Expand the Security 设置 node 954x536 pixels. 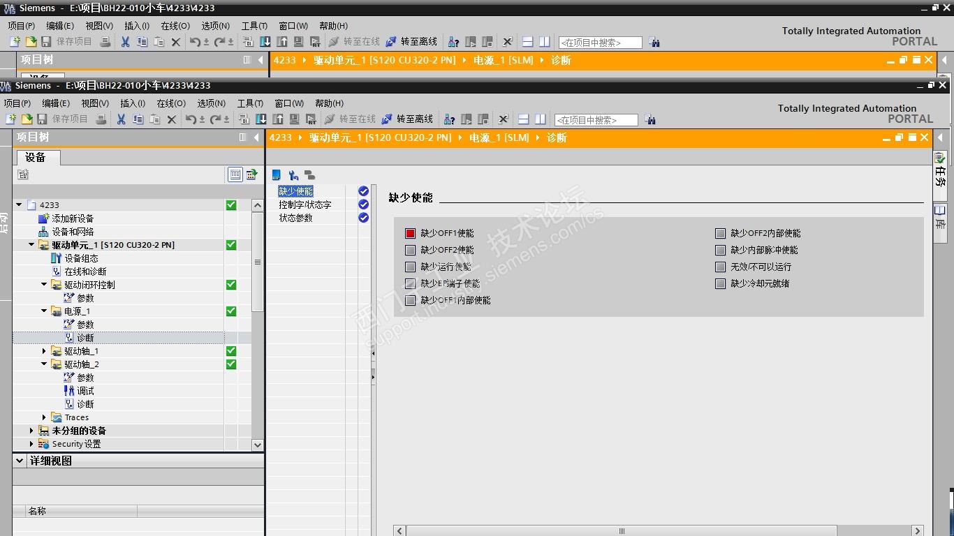(31, 444)
